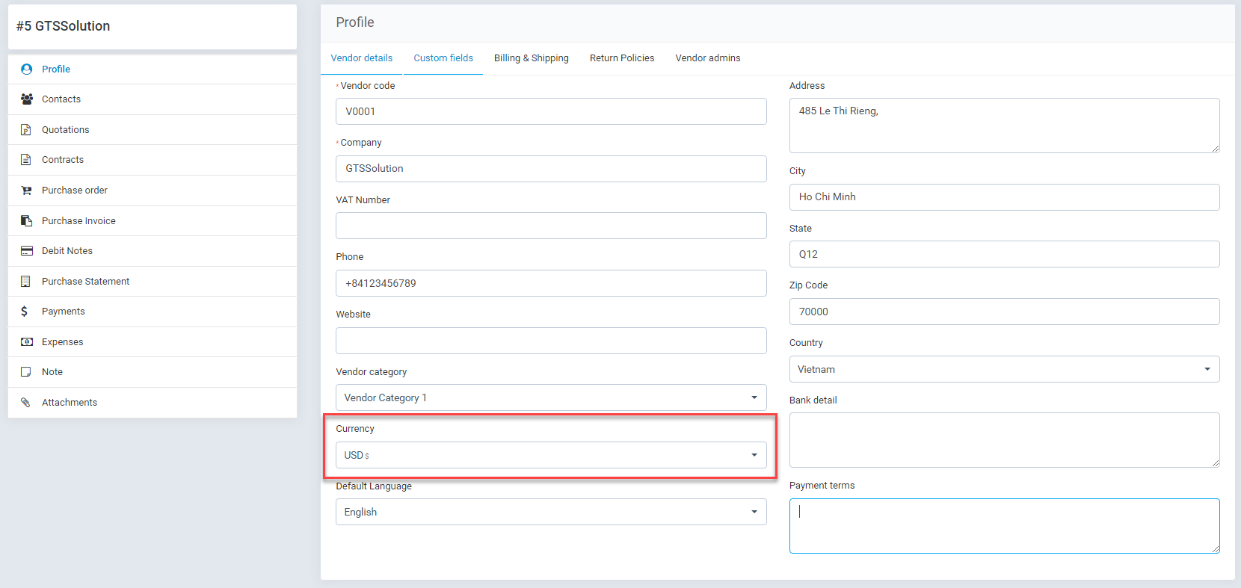1241x588 pixels.
Task: Click the Payments dollar sign icon
Action: 25,312
